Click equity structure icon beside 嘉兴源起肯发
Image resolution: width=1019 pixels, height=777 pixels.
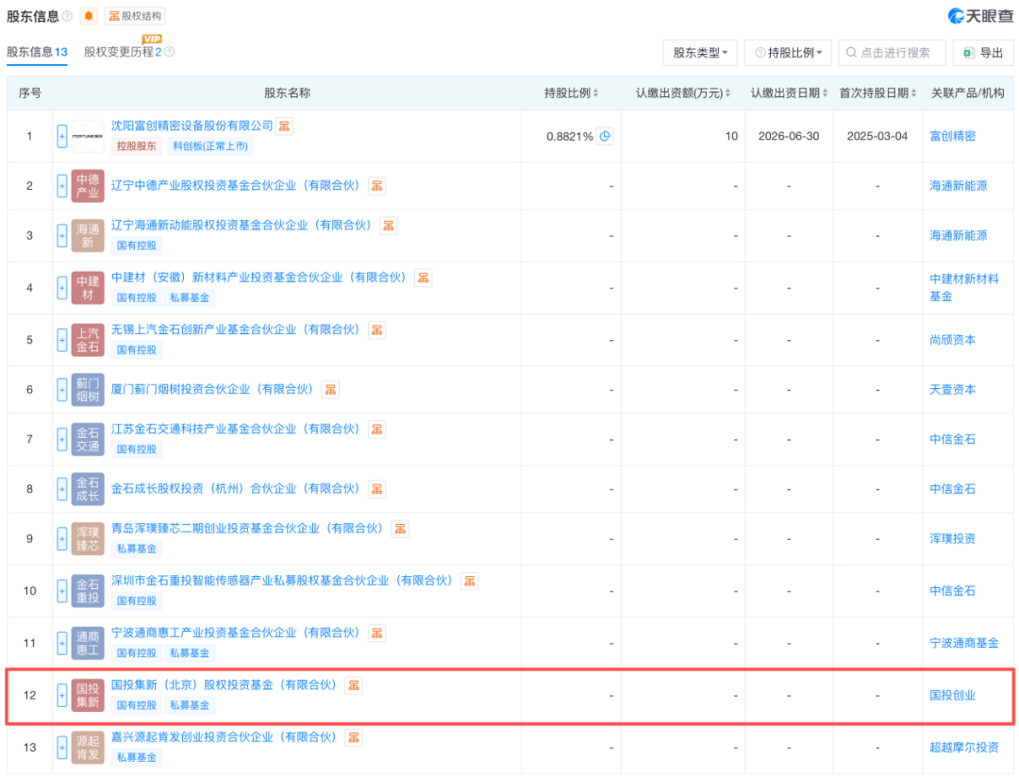click(354, 737)
